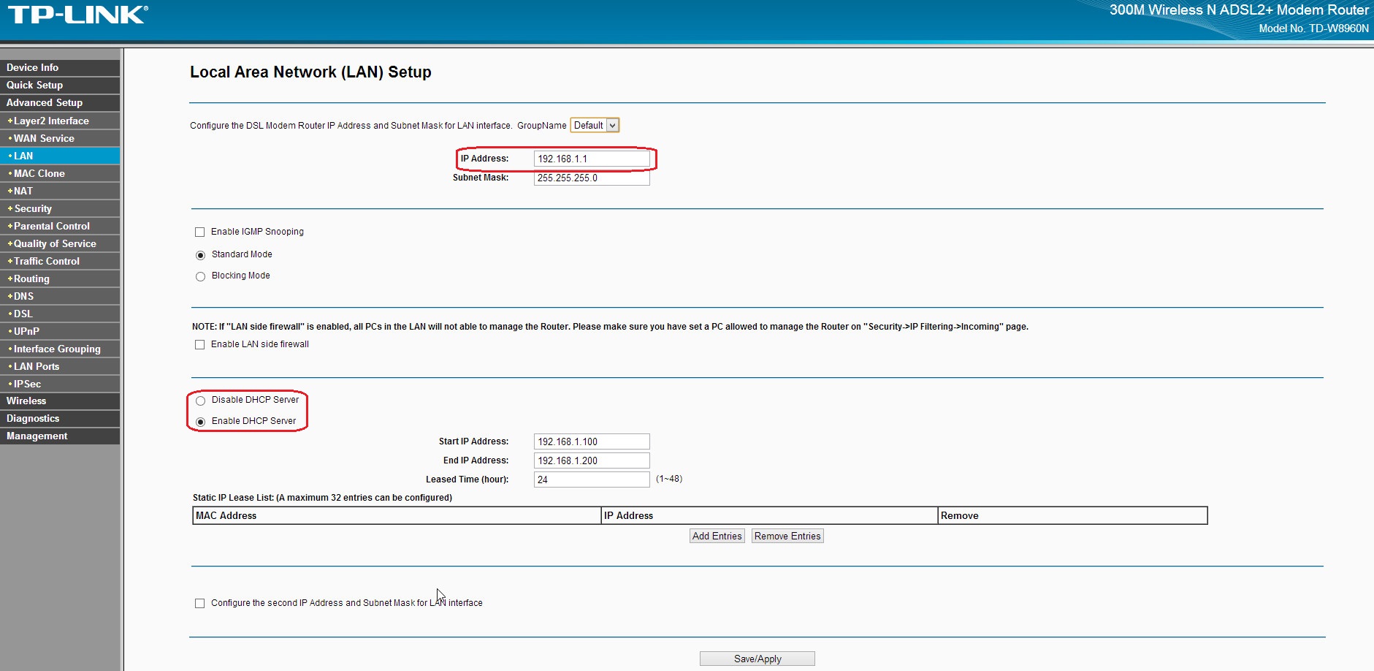
Task: Expand Parental Control submenu
Action: click(x=60, y=226)
